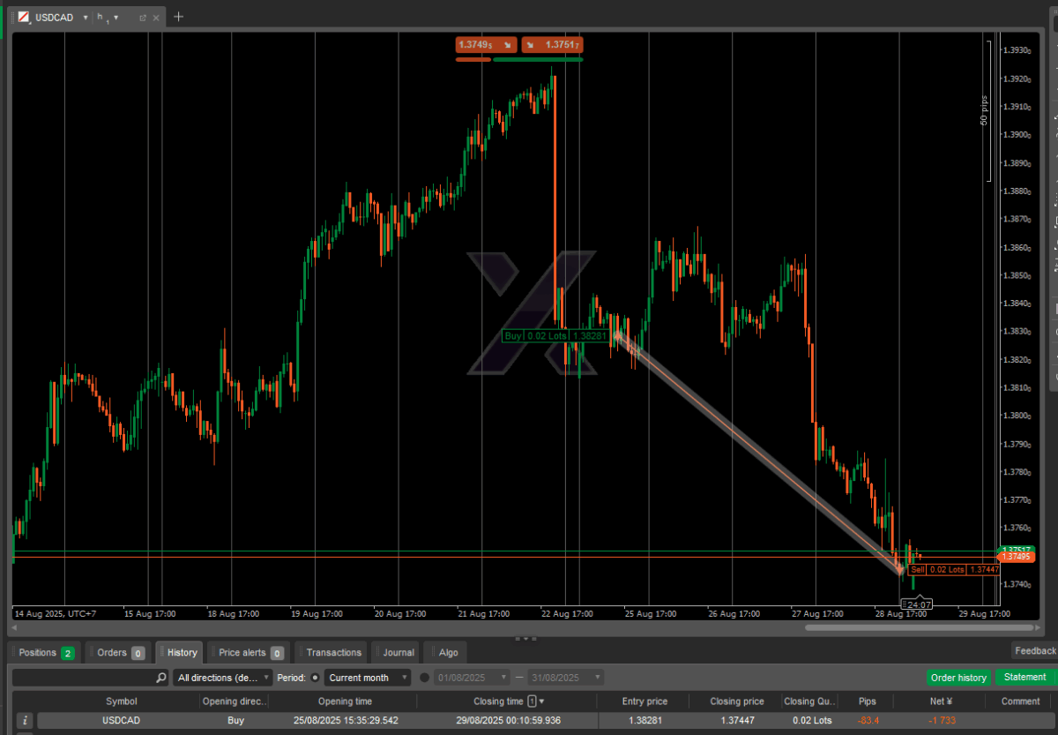The height and width of the screenshot is (735, 1058).
Task: Open the h1 timeframe dropdown
Action: point(115,17)
